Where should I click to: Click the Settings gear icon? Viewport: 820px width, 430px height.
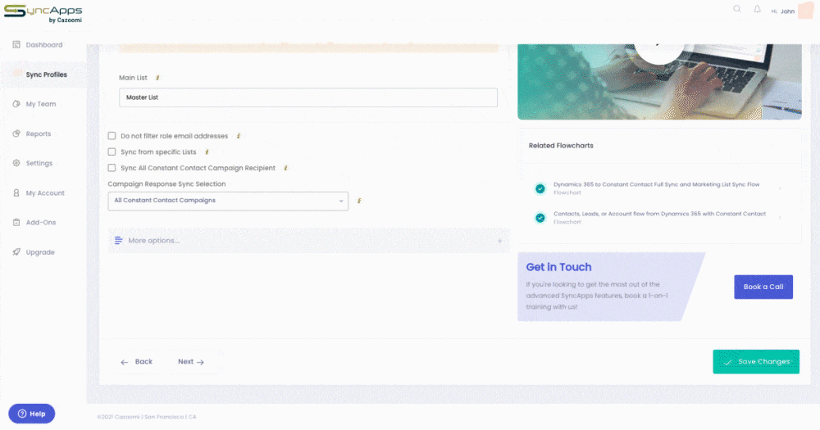tap(16, 163)
